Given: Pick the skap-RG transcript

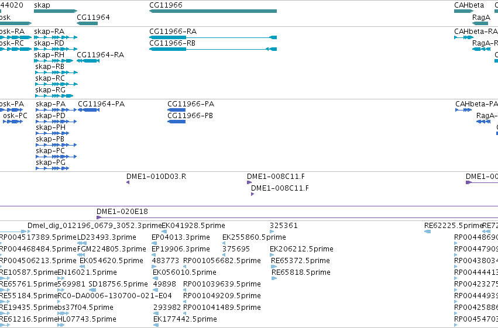Looking at the screenshot, I should click(54, 96).
